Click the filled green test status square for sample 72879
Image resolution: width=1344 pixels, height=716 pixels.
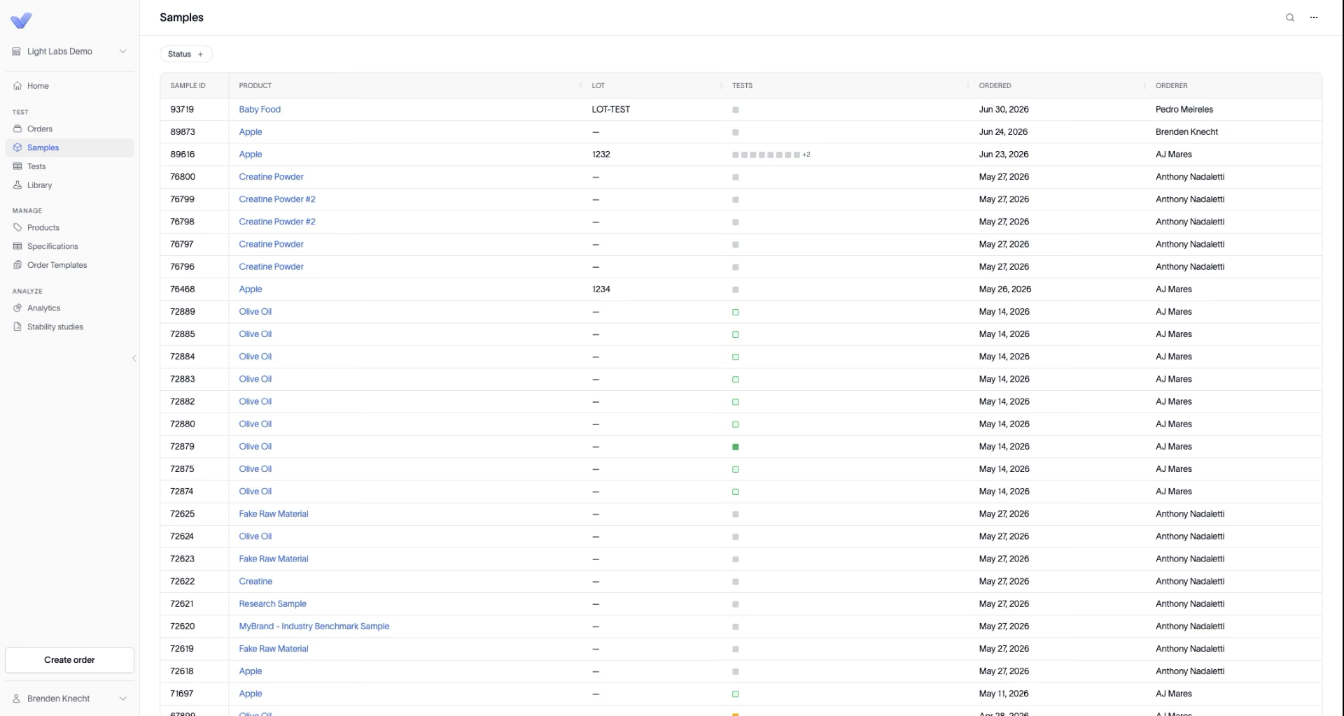(x=736, y=447)
